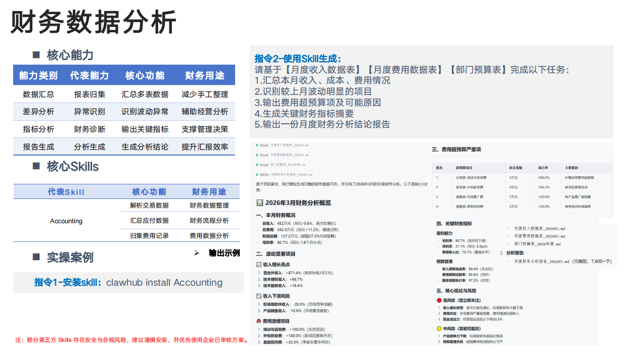Click the 执行率 column header

[543, 168]
